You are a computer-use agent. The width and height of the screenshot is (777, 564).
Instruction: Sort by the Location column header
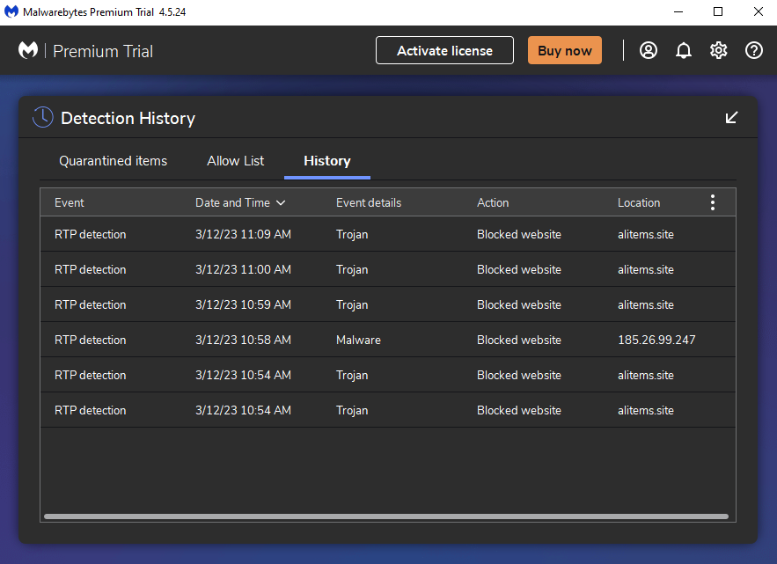tap(639, 202)
